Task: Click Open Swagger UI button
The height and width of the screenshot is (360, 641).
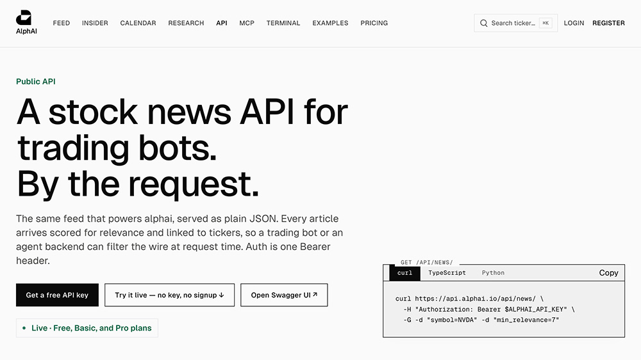Action: pyautogui.click(x=284, y=295)
